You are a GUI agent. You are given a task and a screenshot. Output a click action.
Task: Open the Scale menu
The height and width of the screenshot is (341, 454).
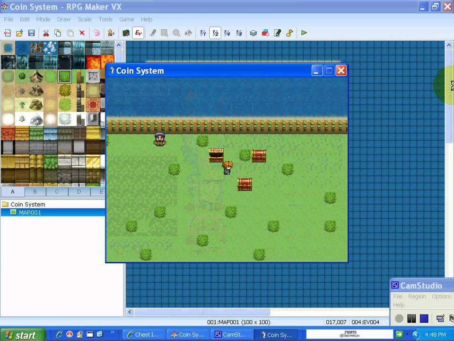pyautogui.click(x=85, y=19)
